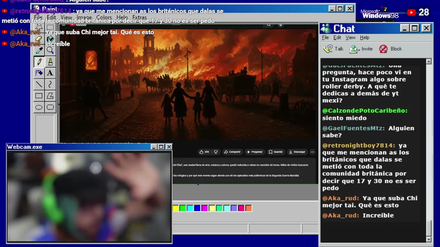
Task: Select the Rectangle shape tool
Action: click(x=39, y=96)
